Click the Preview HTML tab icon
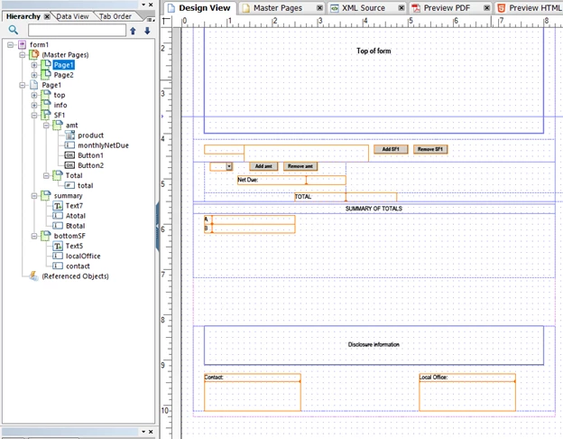The height and width of the screenshot is (439, 563). 502,8
